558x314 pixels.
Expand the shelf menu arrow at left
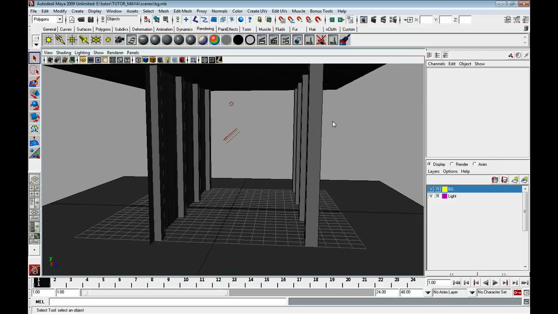[x=36, y=44]
